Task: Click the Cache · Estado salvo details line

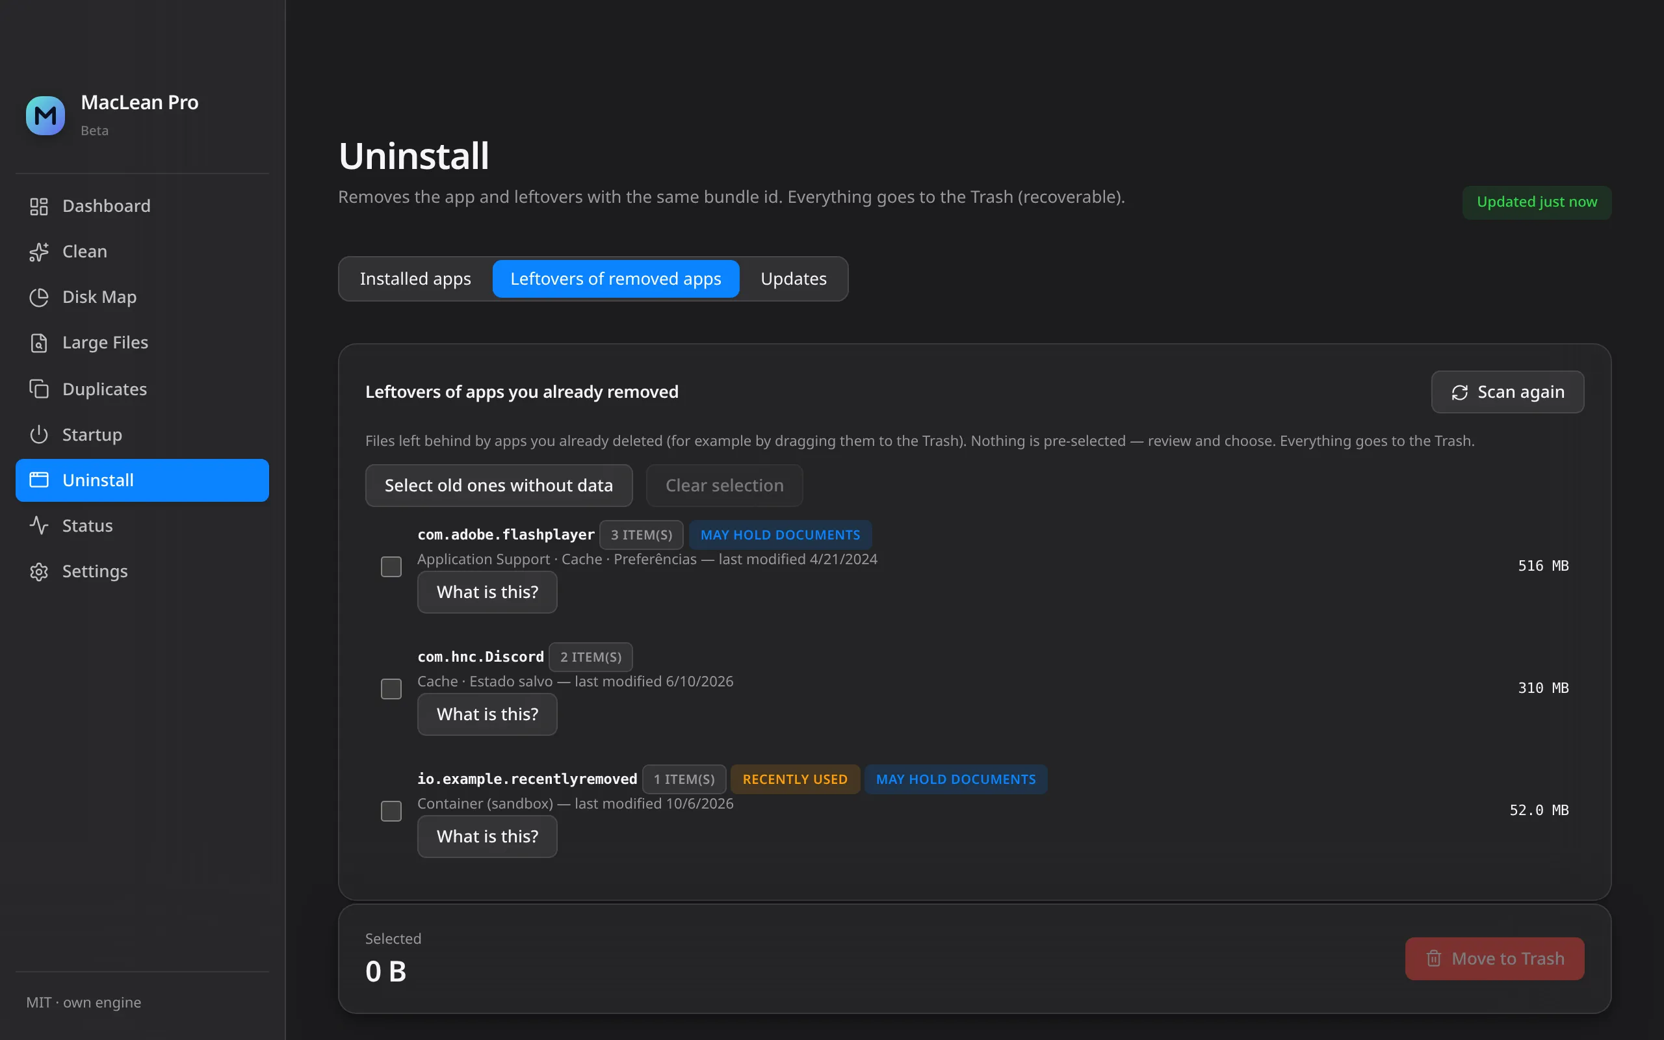Action: pyautogui.click(x=575, y=681)
